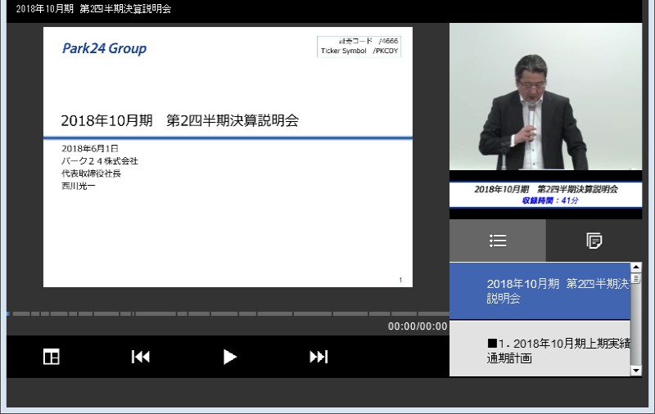This screenshot has width=655, height=414.
Task: Click the last visible segment of the seek bar
Action: pos(434,314)
